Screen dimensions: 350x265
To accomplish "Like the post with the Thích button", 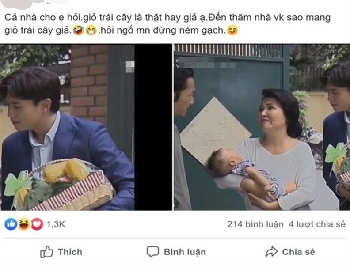I will (x=61, y=252).
